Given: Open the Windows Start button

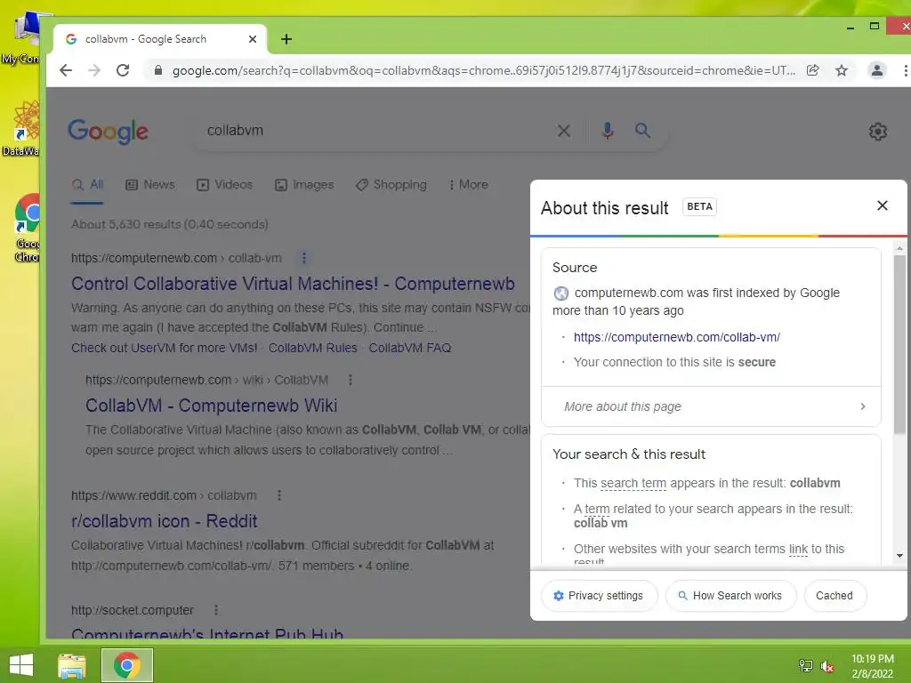Looking at the screenshot, I should pyautogui.click(x=21, y=665).
